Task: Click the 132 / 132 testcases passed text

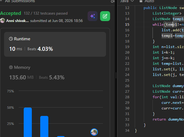Action: (x=46, y=13)
